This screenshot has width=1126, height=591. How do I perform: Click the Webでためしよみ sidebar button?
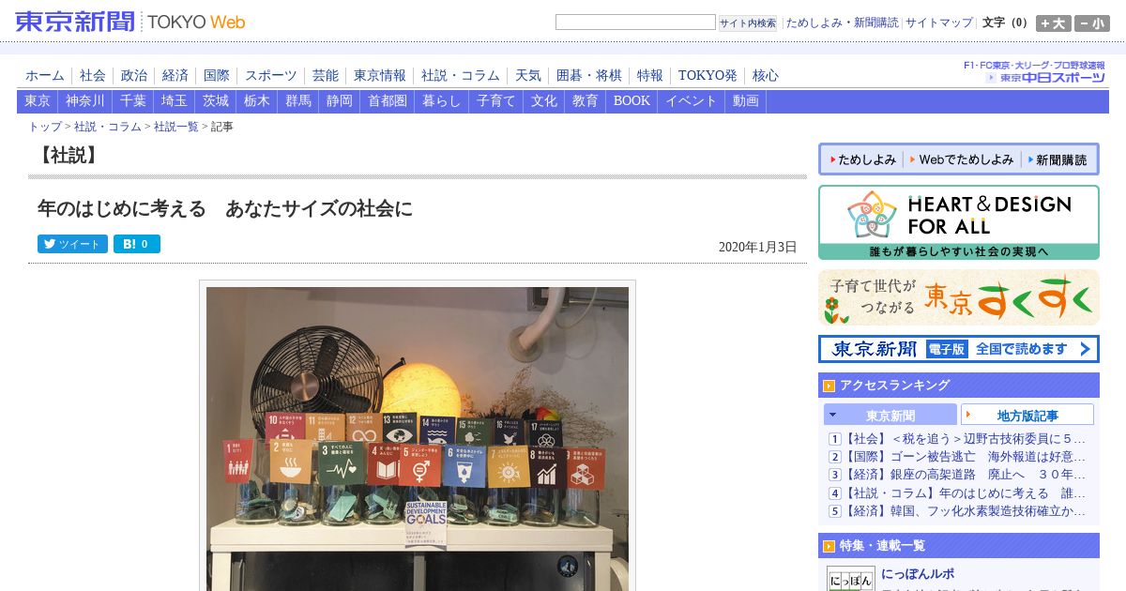pyautogui.click(x=961, y=159)
